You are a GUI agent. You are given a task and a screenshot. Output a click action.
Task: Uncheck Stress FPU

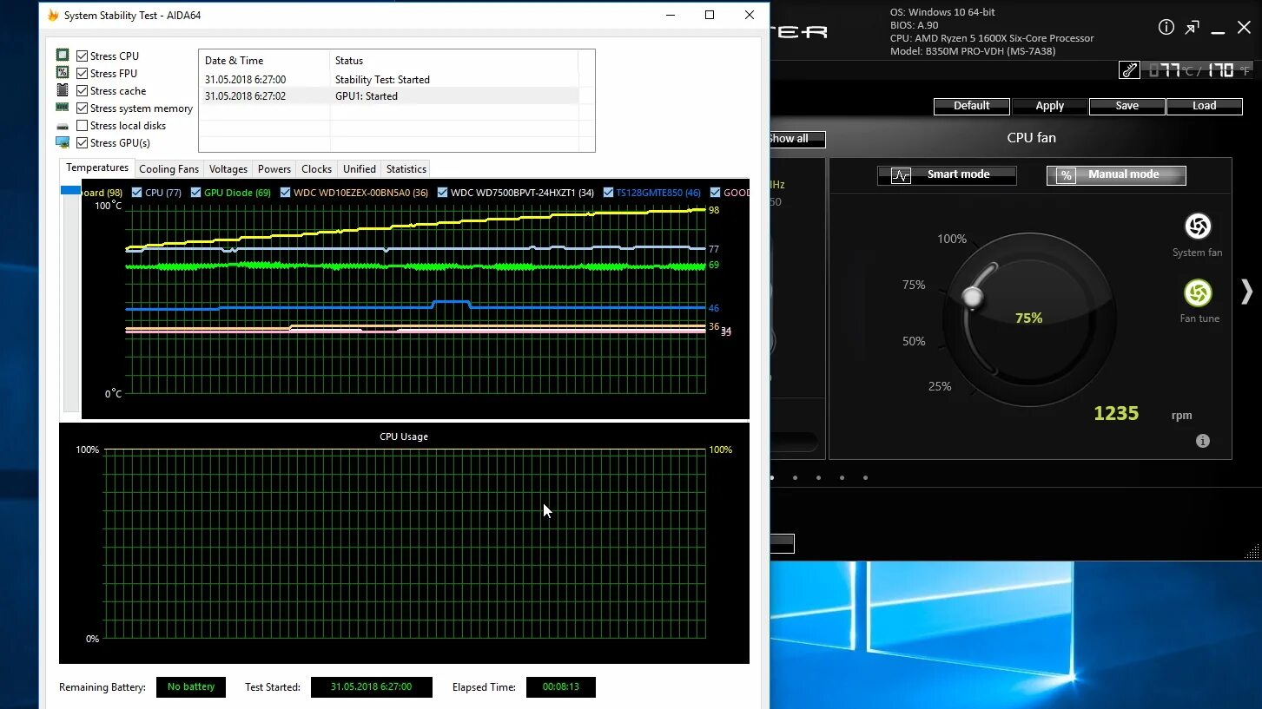pos(83,73)
